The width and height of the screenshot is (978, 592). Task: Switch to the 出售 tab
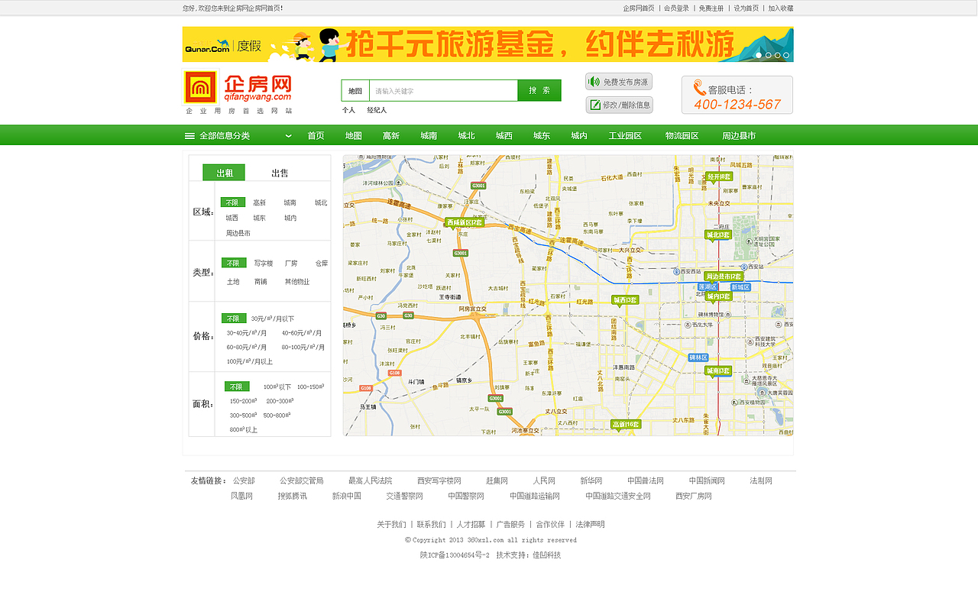click(280, 173)
